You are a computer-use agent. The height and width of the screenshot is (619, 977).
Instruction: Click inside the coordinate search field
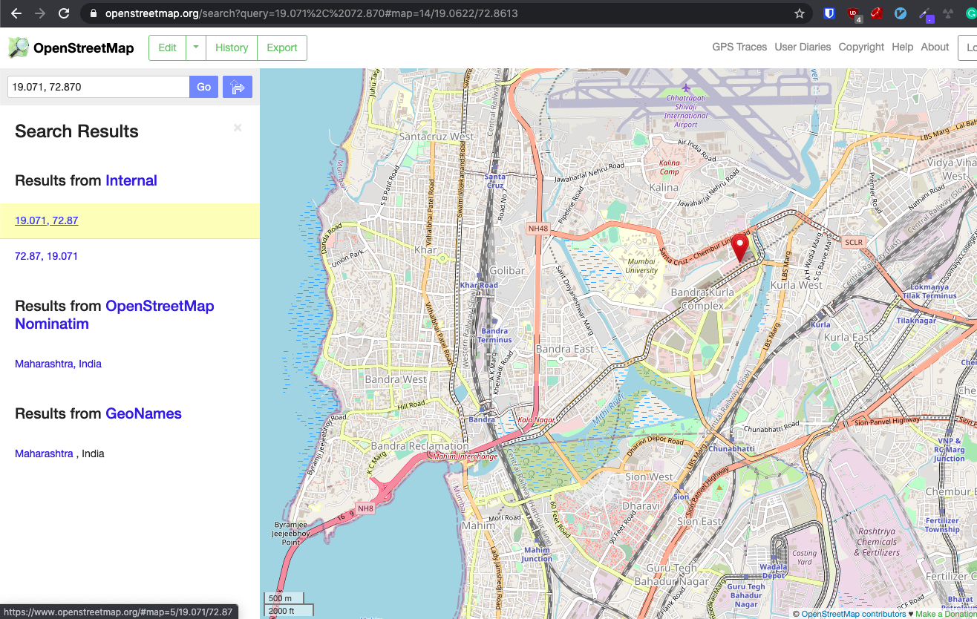click(97, 87)
